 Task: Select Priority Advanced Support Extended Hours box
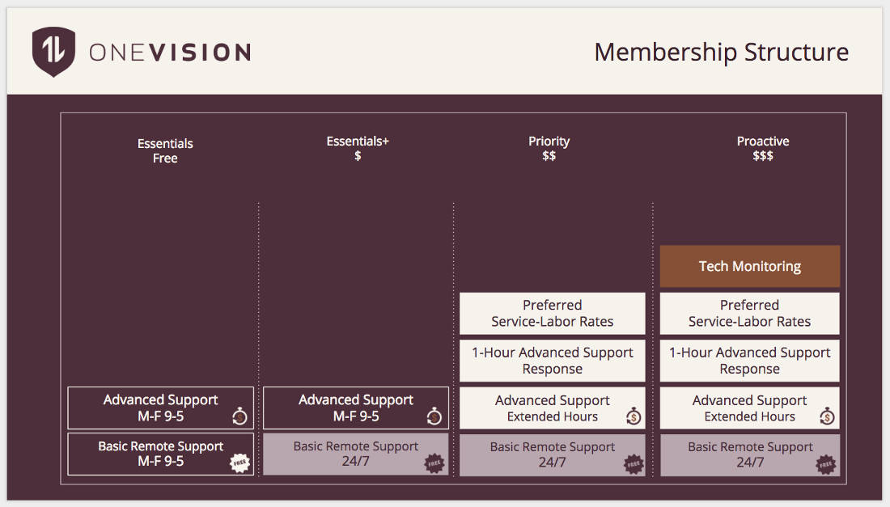(553, 408)
